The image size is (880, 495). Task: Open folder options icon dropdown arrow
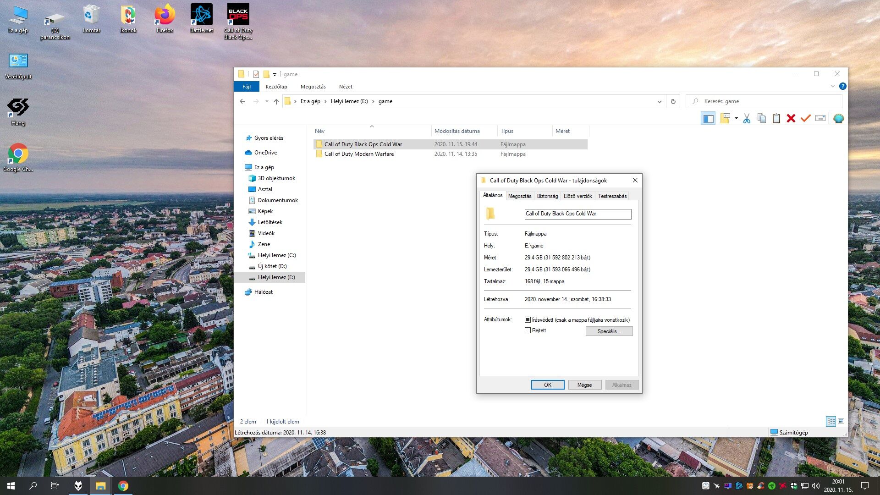(736, 119)
